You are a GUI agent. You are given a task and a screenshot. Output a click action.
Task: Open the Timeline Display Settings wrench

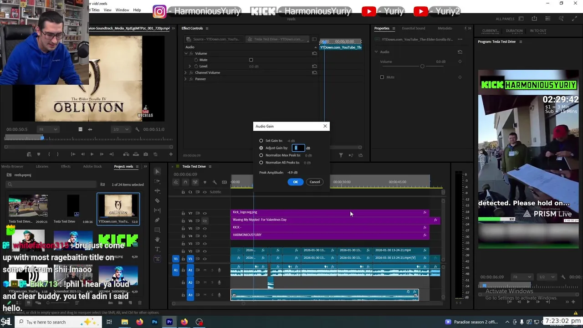215,182
